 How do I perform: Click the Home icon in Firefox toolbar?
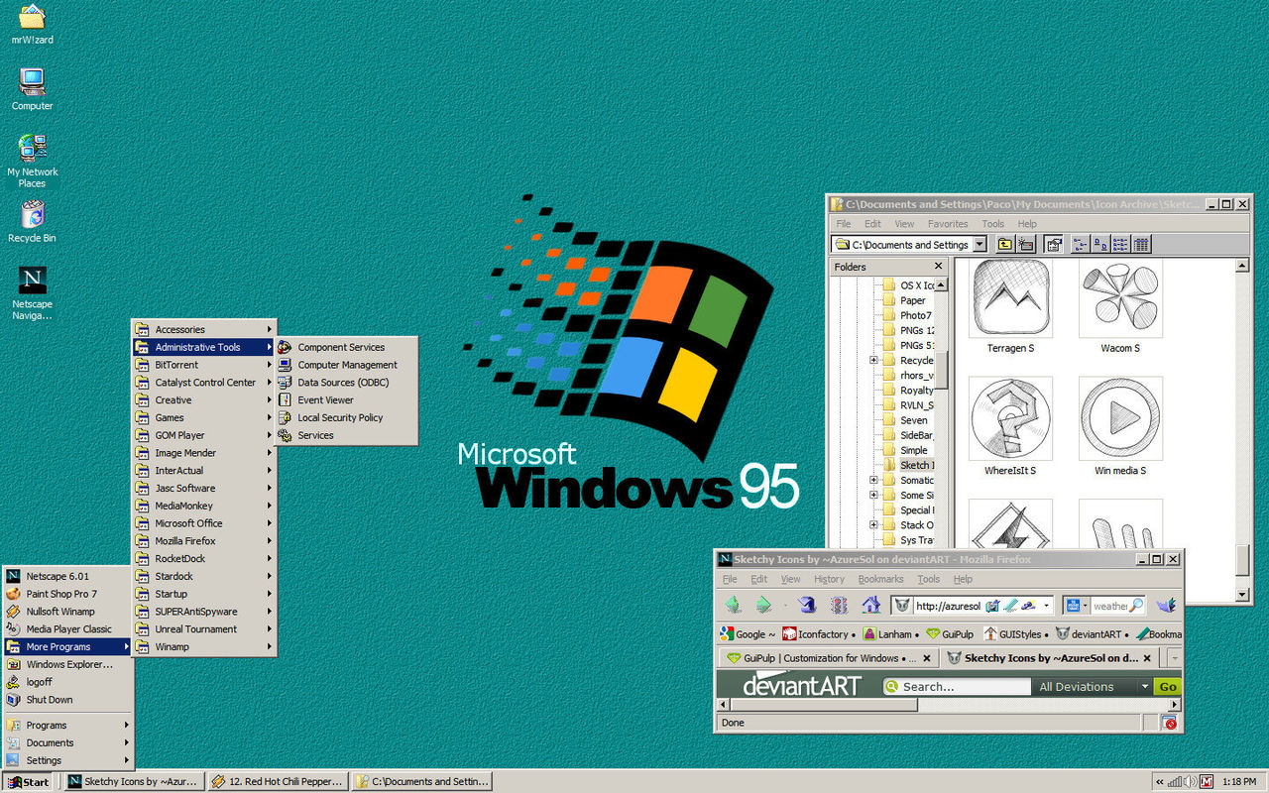click(x=870, y=605)
